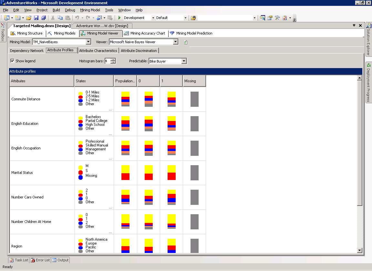
Task: Increase Histogram bars with the up arrow
Action: [113, 60]
